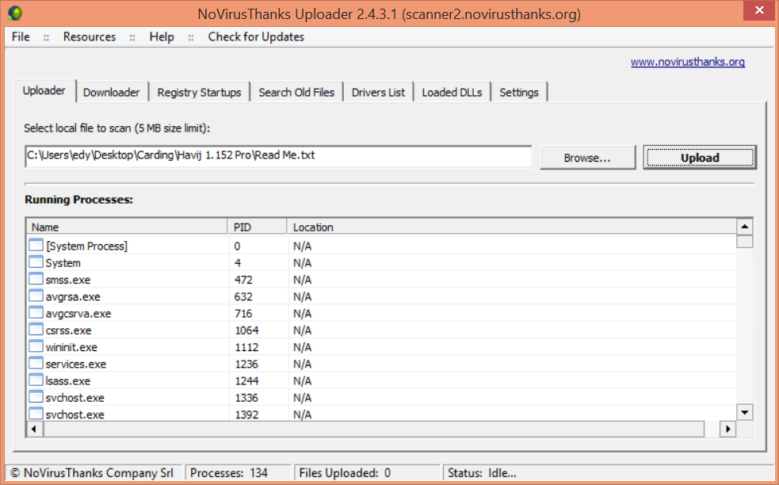This screenshot has width=779, height=485.
Task: Open the Help menu
Action: coord(162,36)
